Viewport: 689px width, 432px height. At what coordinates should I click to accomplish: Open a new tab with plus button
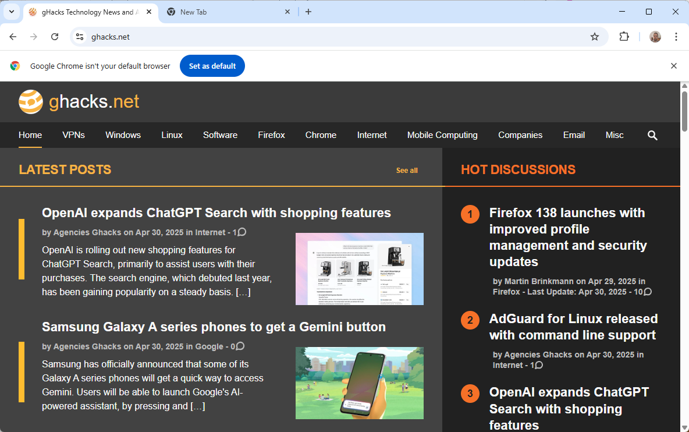click(x=308, y=12)
